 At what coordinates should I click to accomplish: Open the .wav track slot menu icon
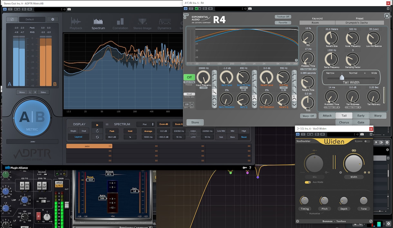pyautogui.click(x=110, y=146)
